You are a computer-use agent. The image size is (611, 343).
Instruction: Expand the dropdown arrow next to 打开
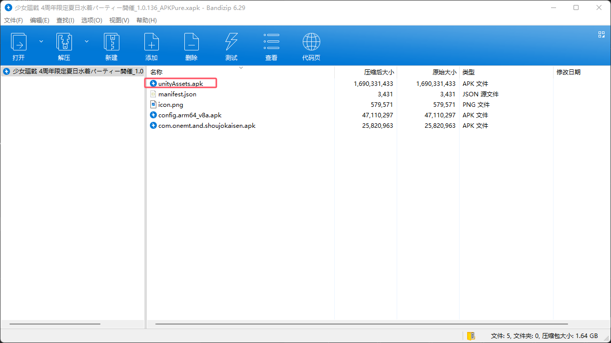coord(41,41)
